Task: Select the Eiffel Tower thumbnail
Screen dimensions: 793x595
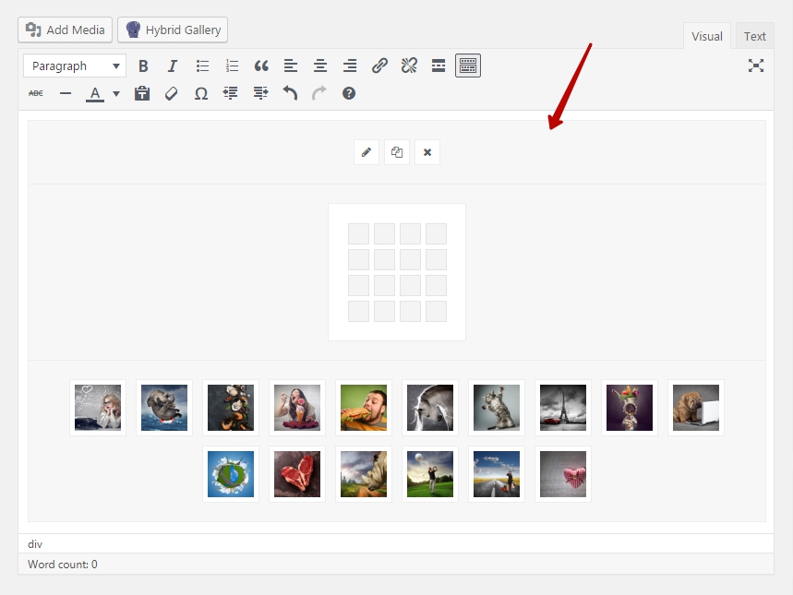Action: [563, 408]
